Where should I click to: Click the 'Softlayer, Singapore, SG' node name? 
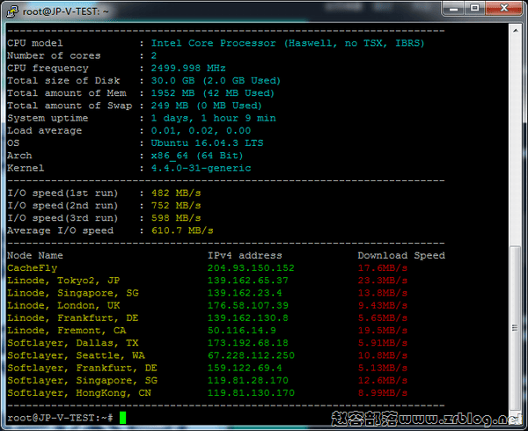(x=82, y=380)
